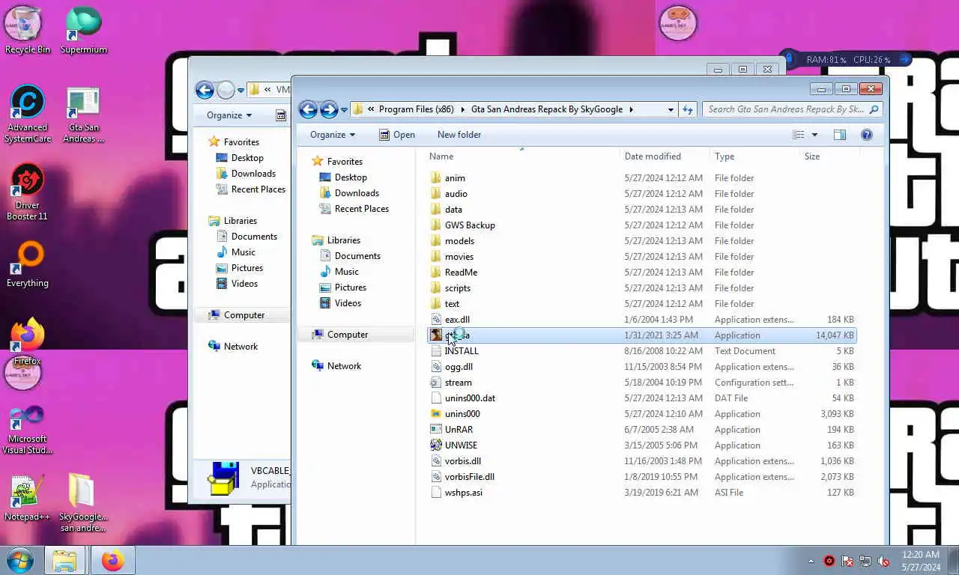Refresh the Gta San Andreas folder view

(688, 109)
